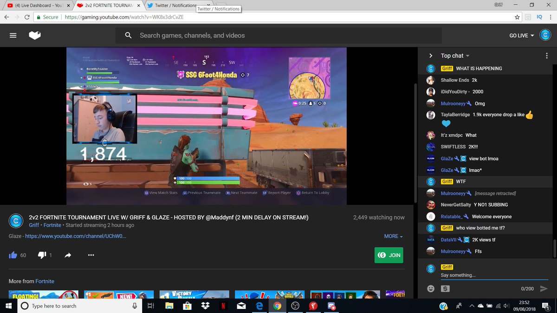Open the help question-mark tray icon
Viewport: 557px width, 313px height.
pyautogui.click(x=443, y=306)
